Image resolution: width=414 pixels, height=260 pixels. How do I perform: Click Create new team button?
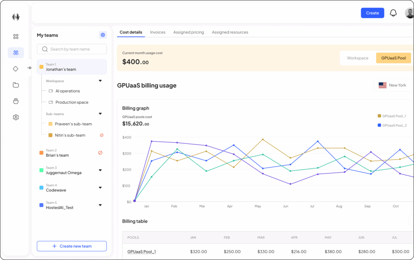click(x=72, y=246)
